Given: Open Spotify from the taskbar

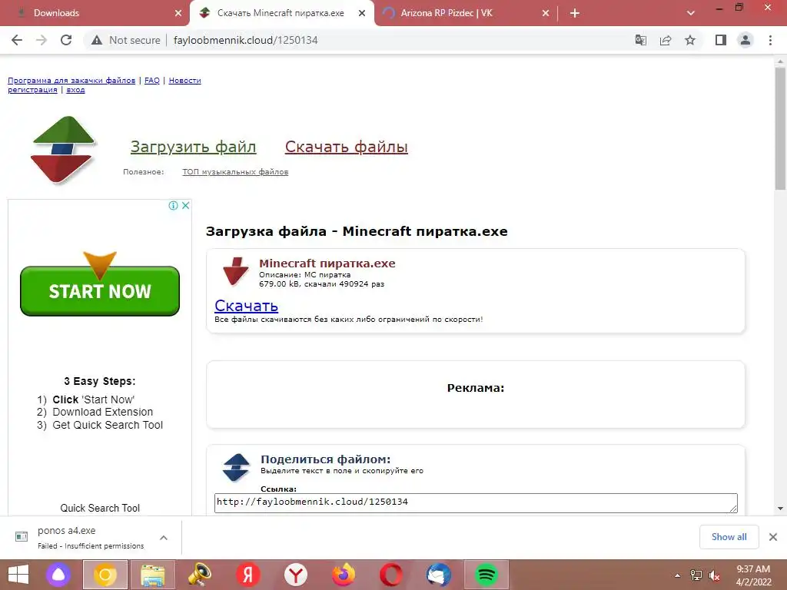Looking at the screenshot, I should 486,575.
